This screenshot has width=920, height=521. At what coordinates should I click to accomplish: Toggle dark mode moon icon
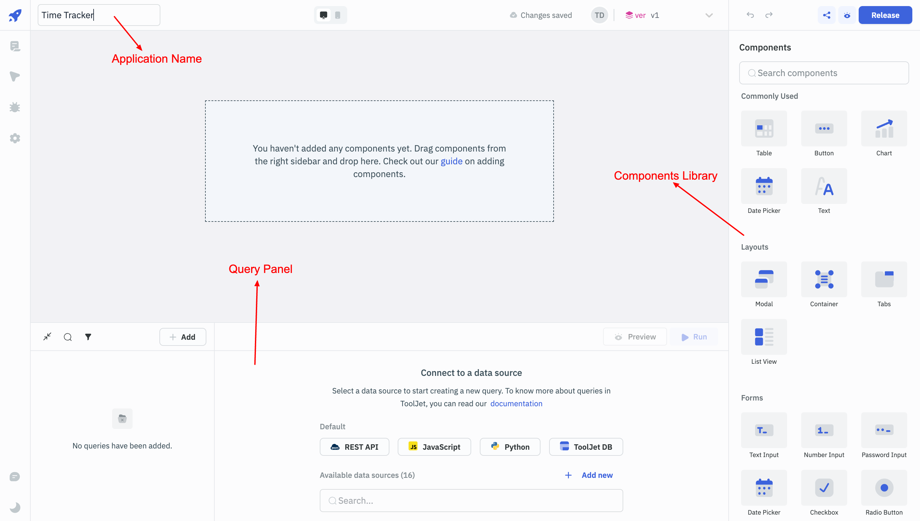point(15,507)
